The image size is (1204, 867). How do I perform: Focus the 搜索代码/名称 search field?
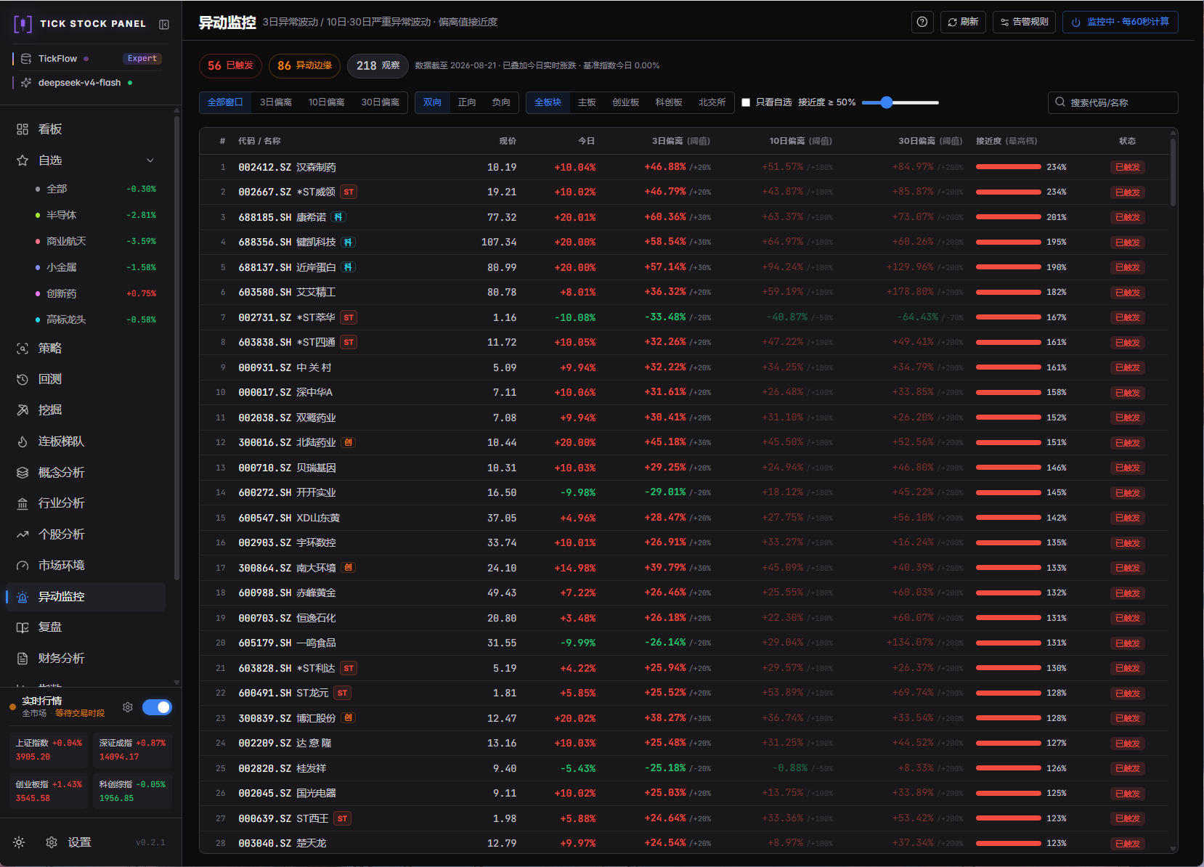pyautogui.click(x=1113, y=102)
